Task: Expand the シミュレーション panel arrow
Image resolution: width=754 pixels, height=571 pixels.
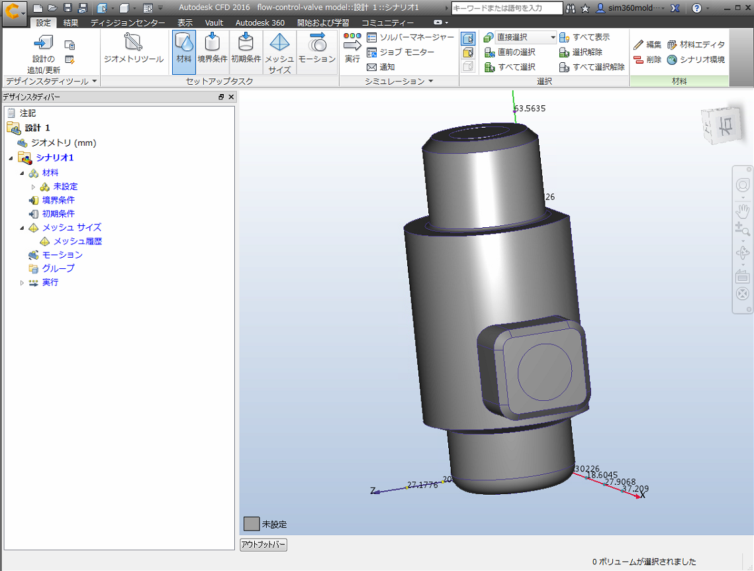Action: (430, 81)
